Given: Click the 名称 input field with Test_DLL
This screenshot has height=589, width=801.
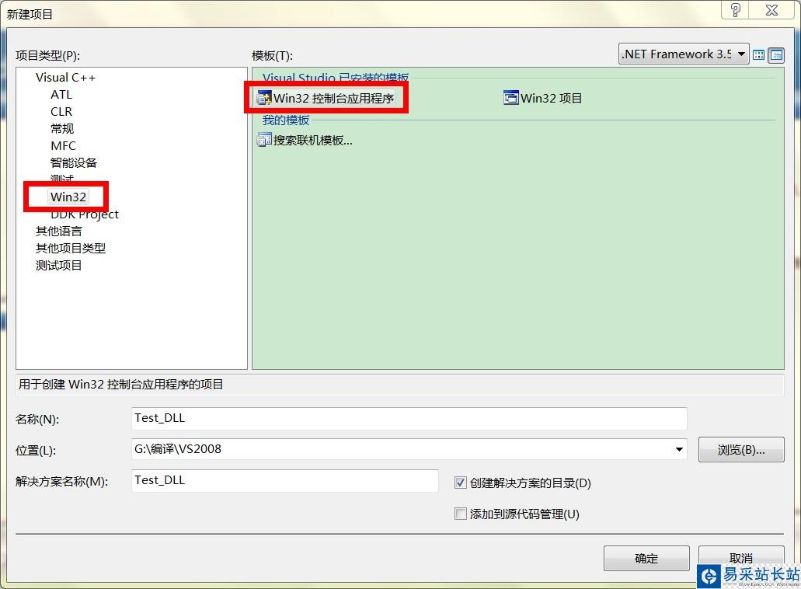Looking at the screenshot, I should [x=409, y=418].
